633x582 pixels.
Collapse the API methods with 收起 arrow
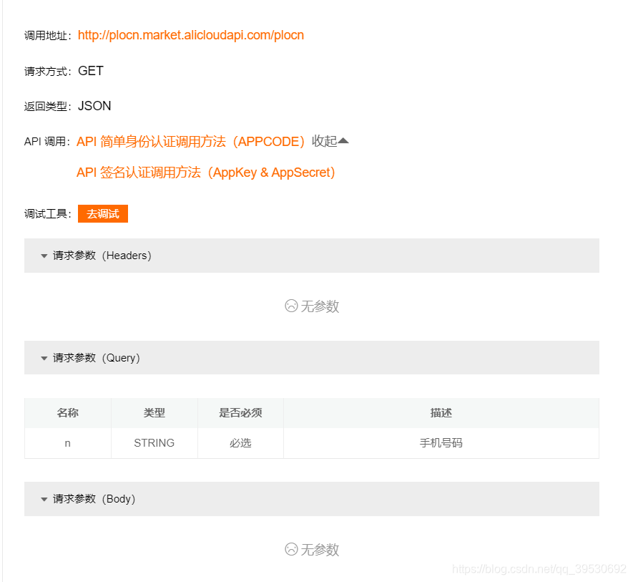click(x=330, y=141)
